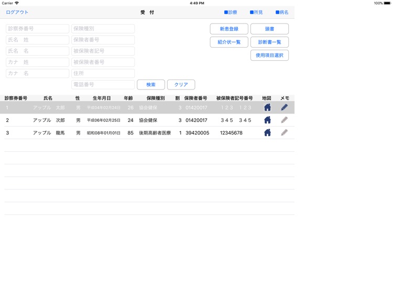Open map for patient アップル 太郎
Viewport: 393px width, 294px height.
[x=267, y=108]
